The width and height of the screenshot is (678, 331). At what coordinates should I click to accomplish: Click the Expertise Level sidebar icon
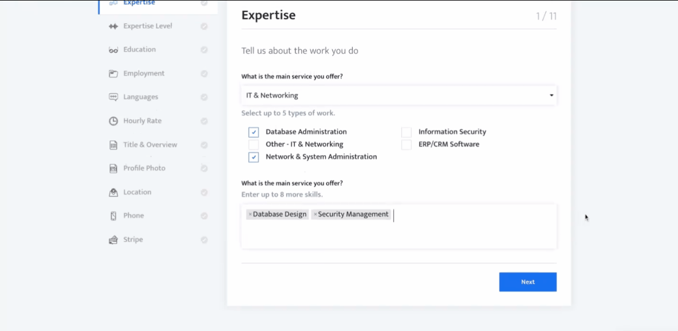113,26
